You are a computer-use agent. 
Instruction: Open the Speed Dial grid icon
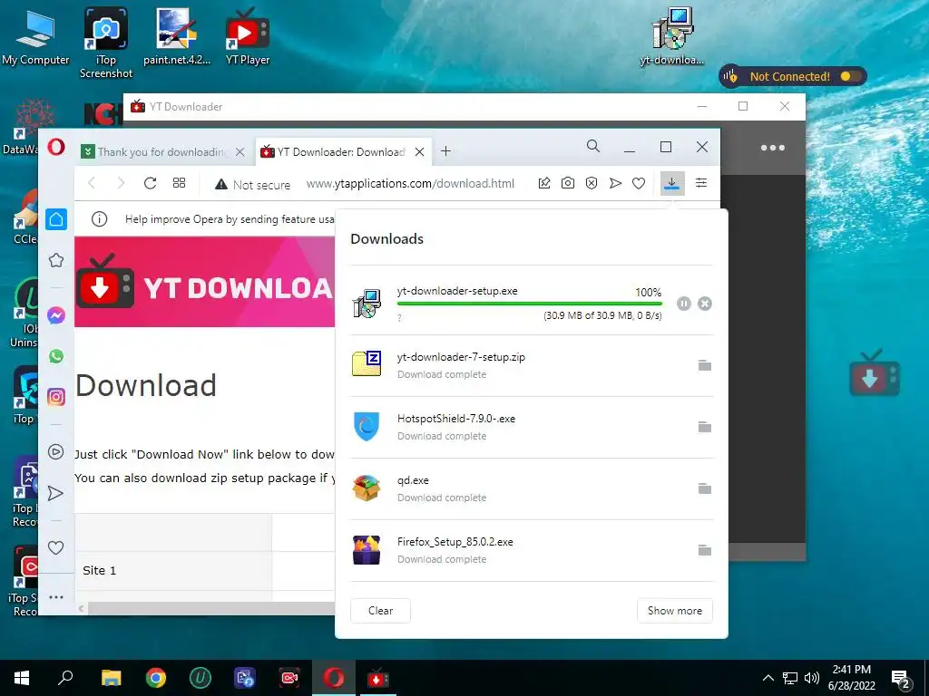pos(179,183)
